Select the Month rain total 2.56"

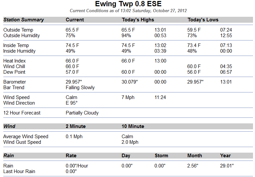193,166
